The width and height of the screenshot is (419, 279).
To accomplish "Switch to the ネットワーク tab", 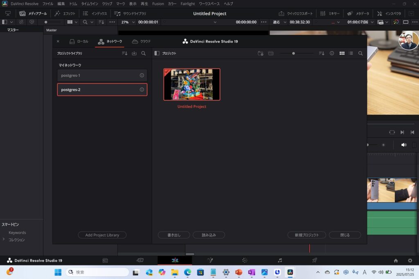I will pyautogui.click(x=110, y=41).
